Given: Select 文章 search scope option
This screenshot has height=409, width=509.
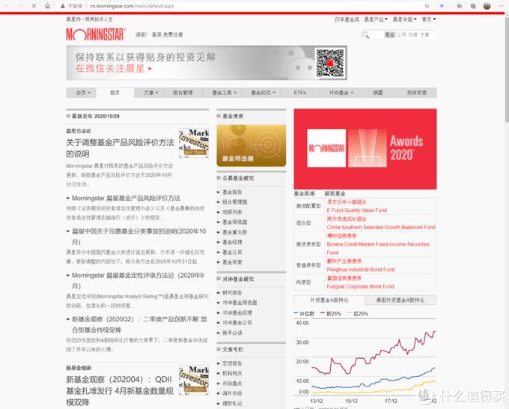Looking at the screenshot, I should [x=424, y=34].
